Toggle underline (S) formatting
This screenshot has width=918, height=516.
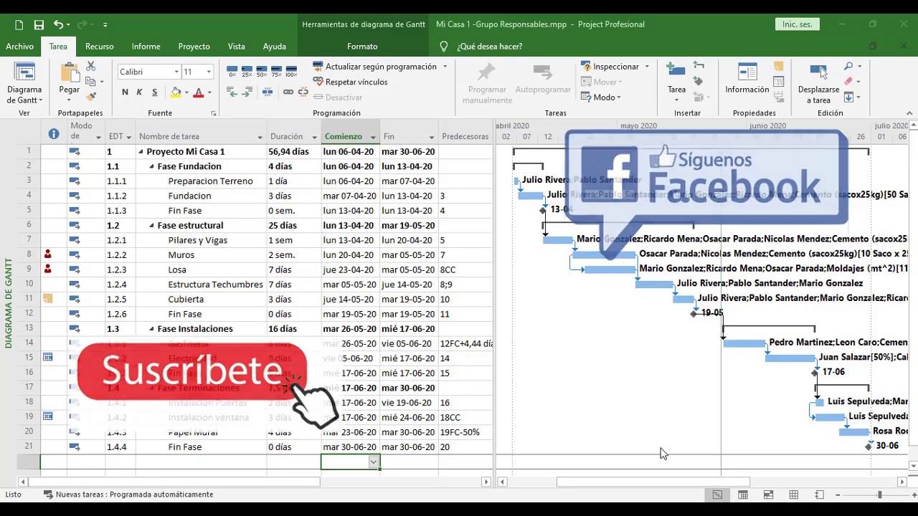(154, 92)
